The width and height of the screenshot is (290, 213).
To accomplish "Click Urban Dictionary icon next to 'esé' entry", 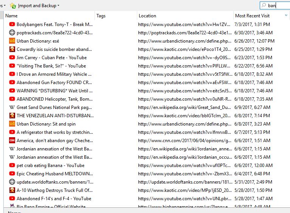I will pyautogui.click(x=12, y=41).
